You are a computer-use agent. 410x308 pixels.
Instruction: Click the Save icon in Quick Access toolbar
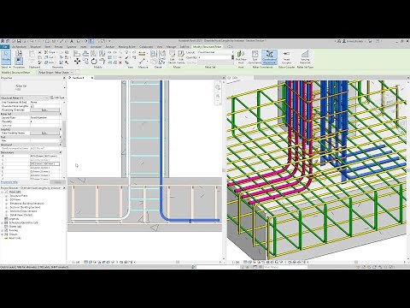coord(19,41)
